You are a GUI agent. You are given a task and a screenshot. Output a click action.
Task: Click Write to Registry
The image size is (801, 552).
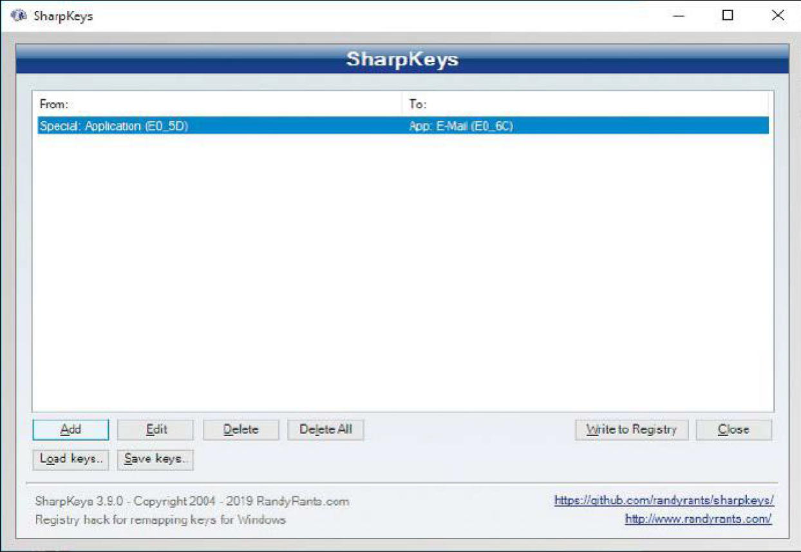[632, 430]
